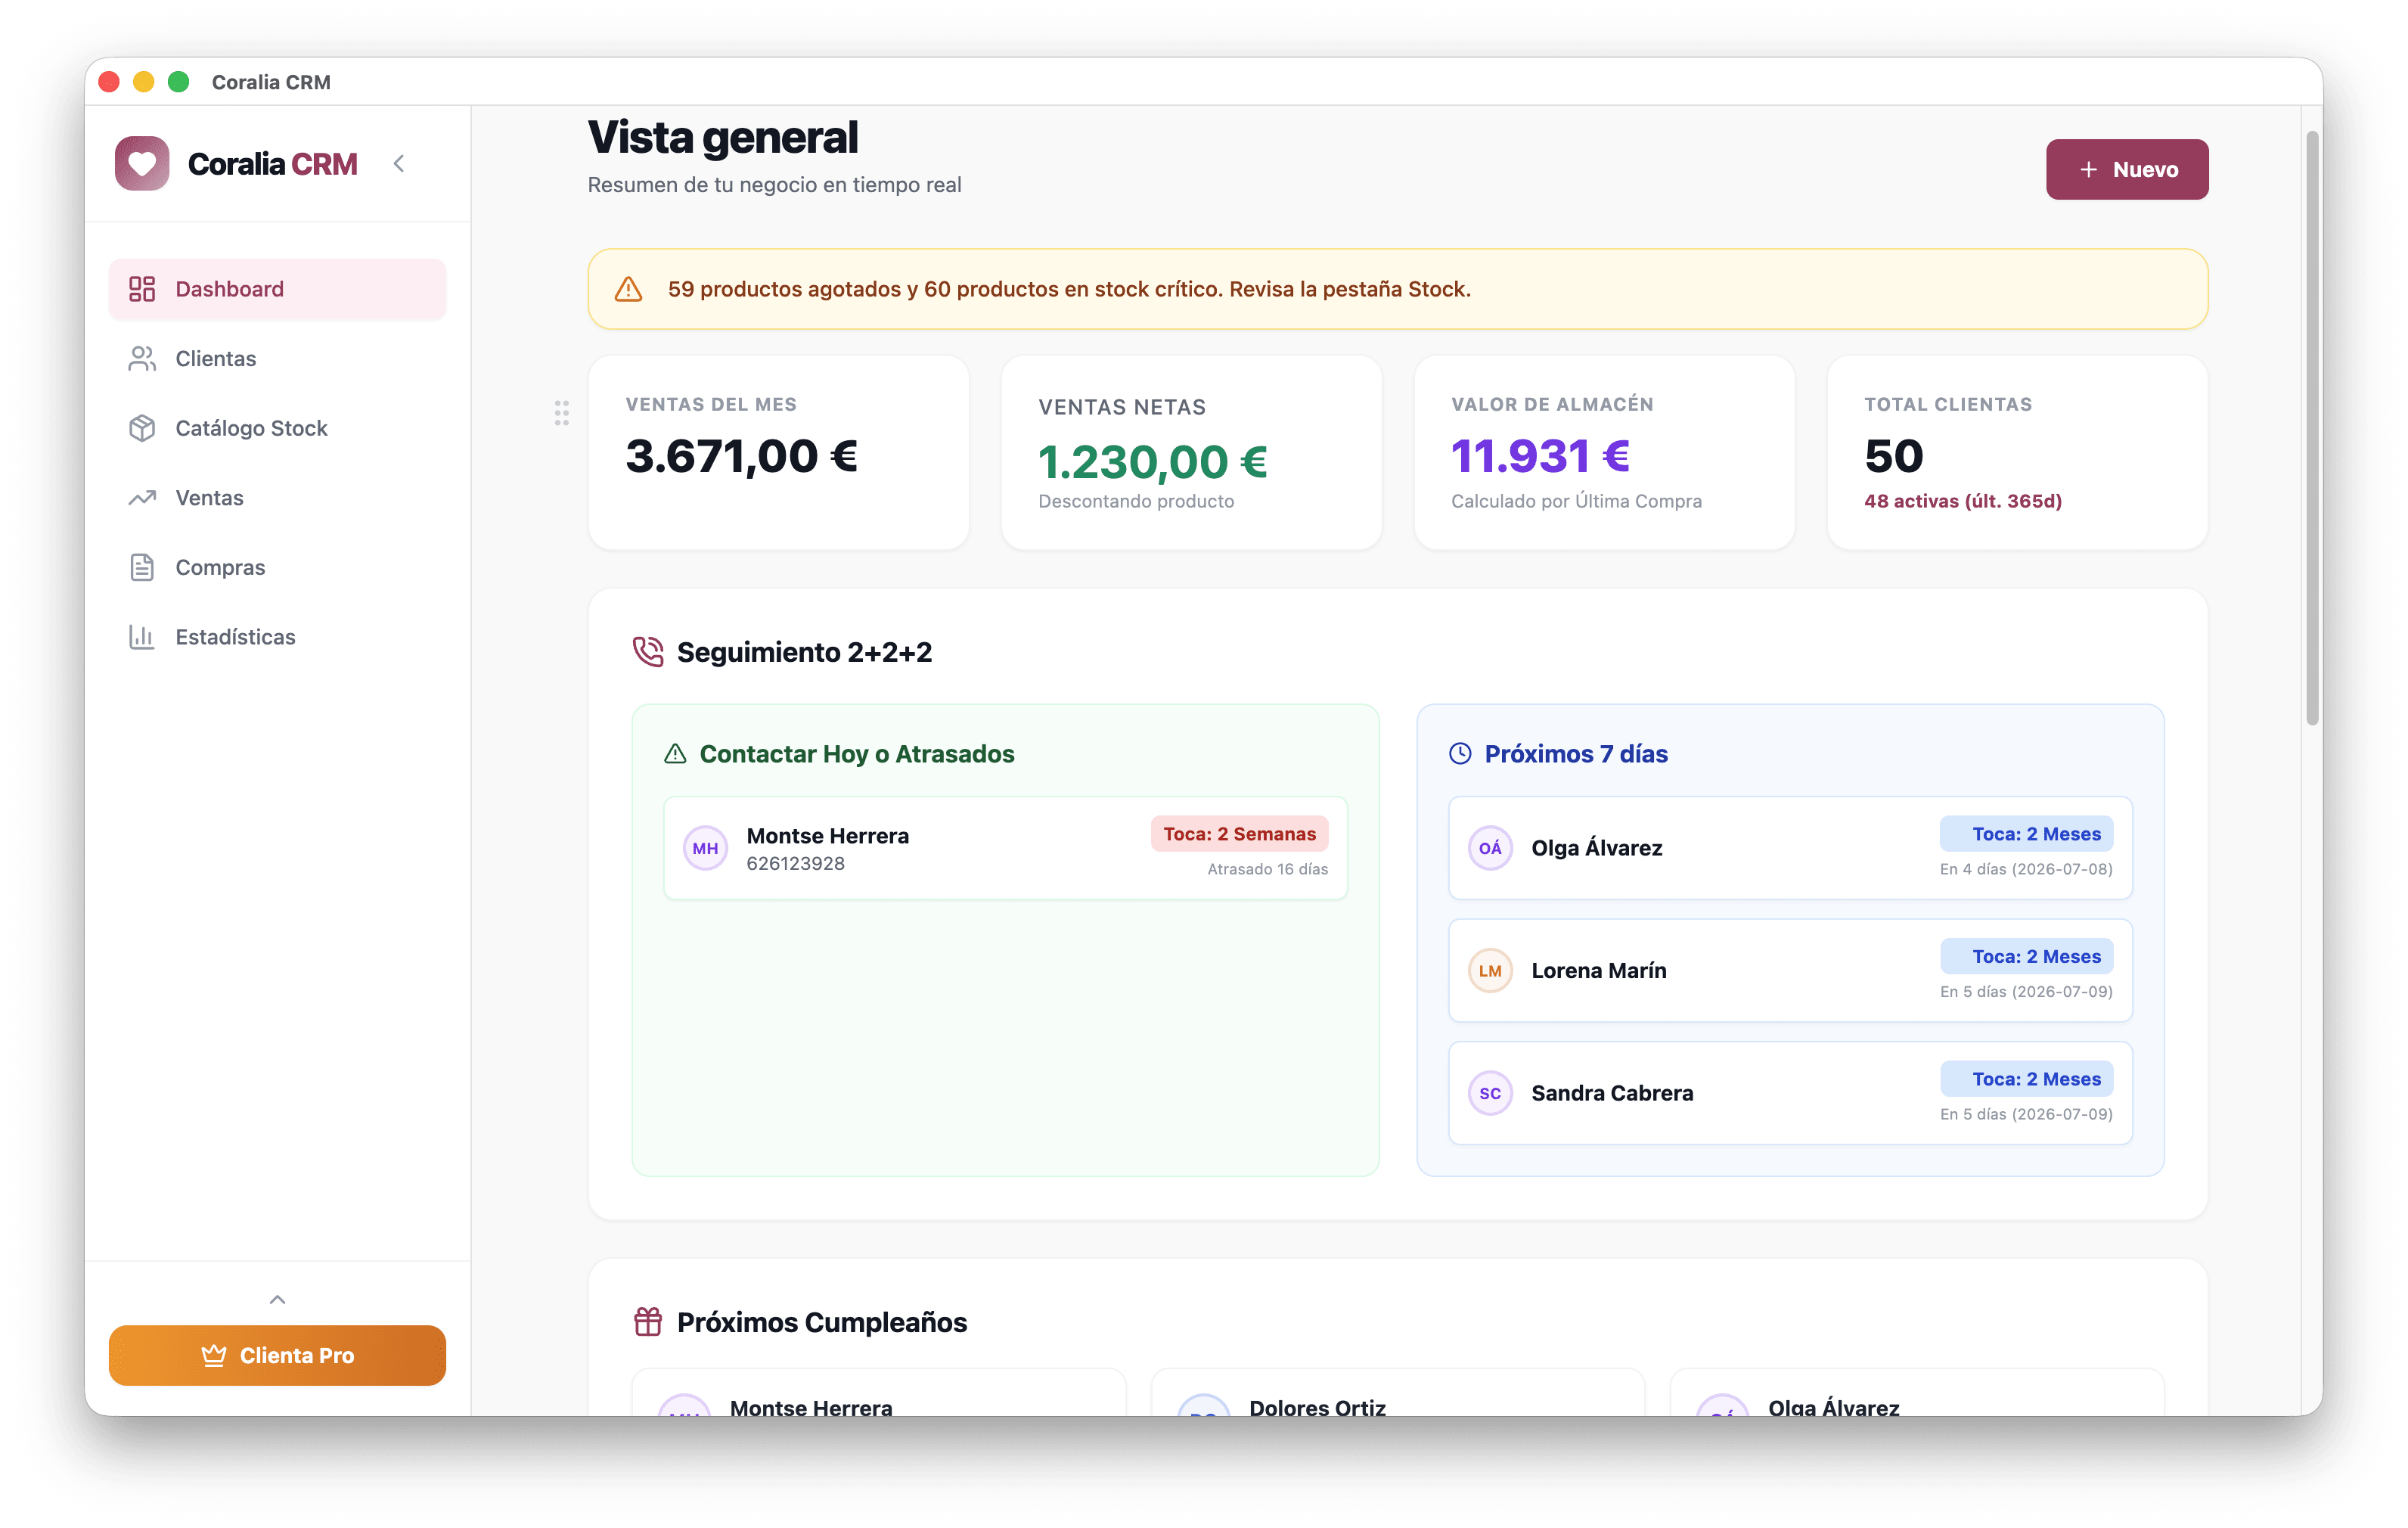Screen dimensions: 2408x1528
Task: Open Montse Herrera follow-up row
Action: tap(1005, 848)
